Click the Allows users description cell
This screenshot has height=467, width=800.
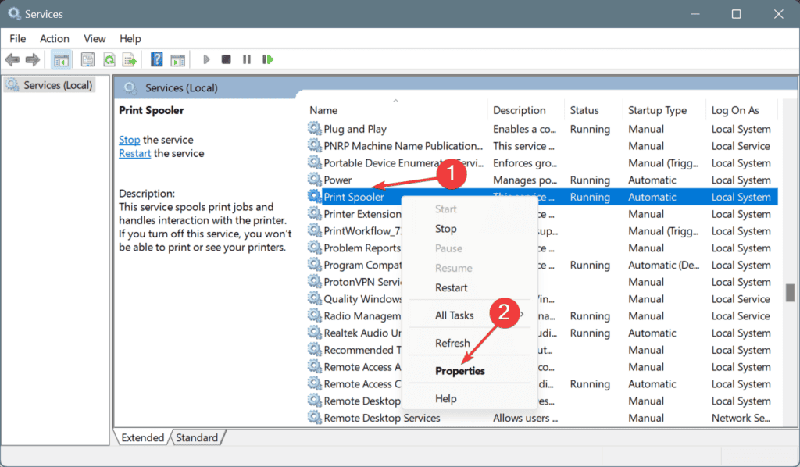526,418
